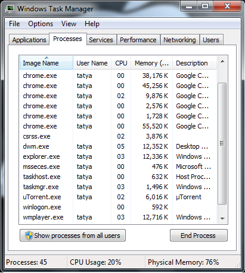Click the CPU Usage: 20% status entry
This screenshot has height=273, width=245.
click(x=95, y=262)
